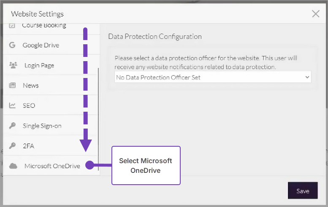Click the 2FA key icon
The width and height of the screenshot is (328, 207).
click(x=12, y=146)
